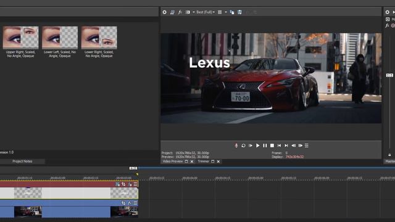This screenshot has width=395, height=222.
Task: Click Play button under video preview
Action: click(257, 146)
